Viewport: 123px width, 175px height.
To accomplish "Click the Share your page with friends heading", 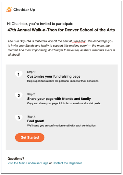I will (59, 99).
